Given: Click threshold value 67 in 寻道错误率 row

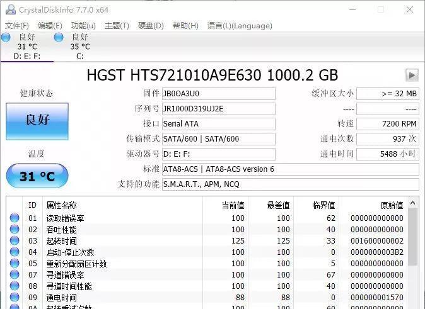Looking at the screenshot, I should [331, 275].
